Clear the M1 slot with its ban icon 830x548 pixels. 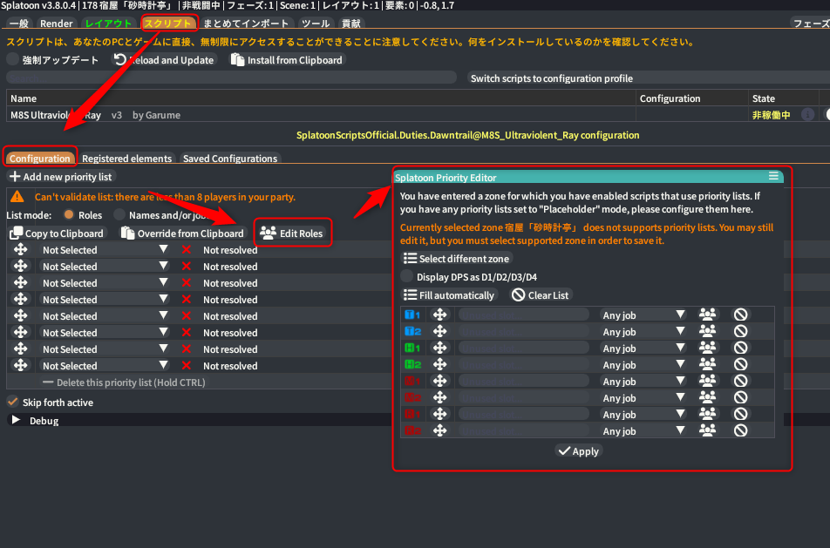coord(740,381)
